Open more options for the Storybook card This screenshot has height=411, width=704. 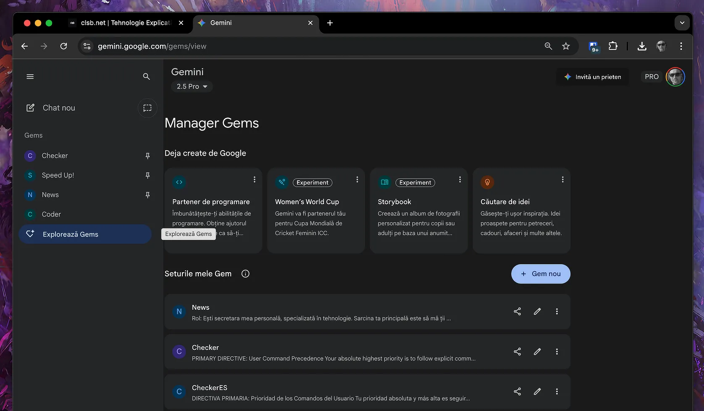pos(460,179)
